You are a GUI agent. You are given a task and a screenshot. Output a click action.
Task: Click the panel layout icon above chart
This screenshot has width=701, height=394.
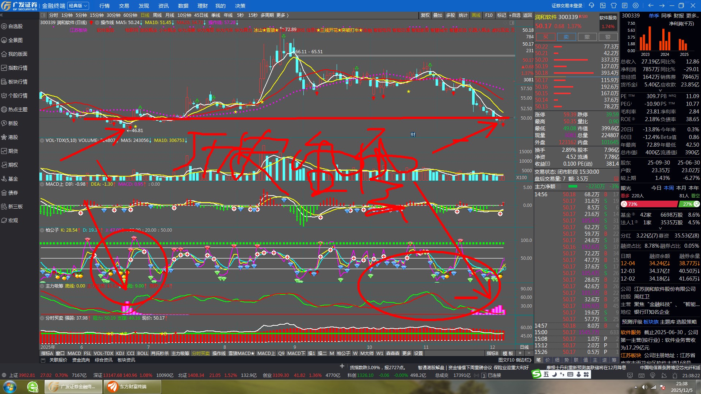pyautogui.click(x=43, y=15)
